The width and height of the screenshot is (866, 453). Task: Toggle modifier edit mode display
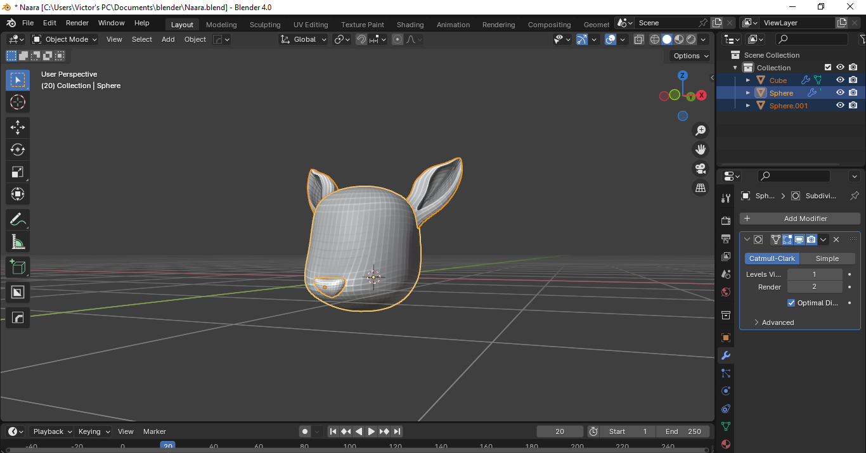pyautogui.click(x=787, y=239)
